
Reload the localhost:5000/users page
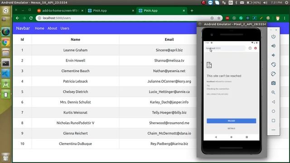31,18
